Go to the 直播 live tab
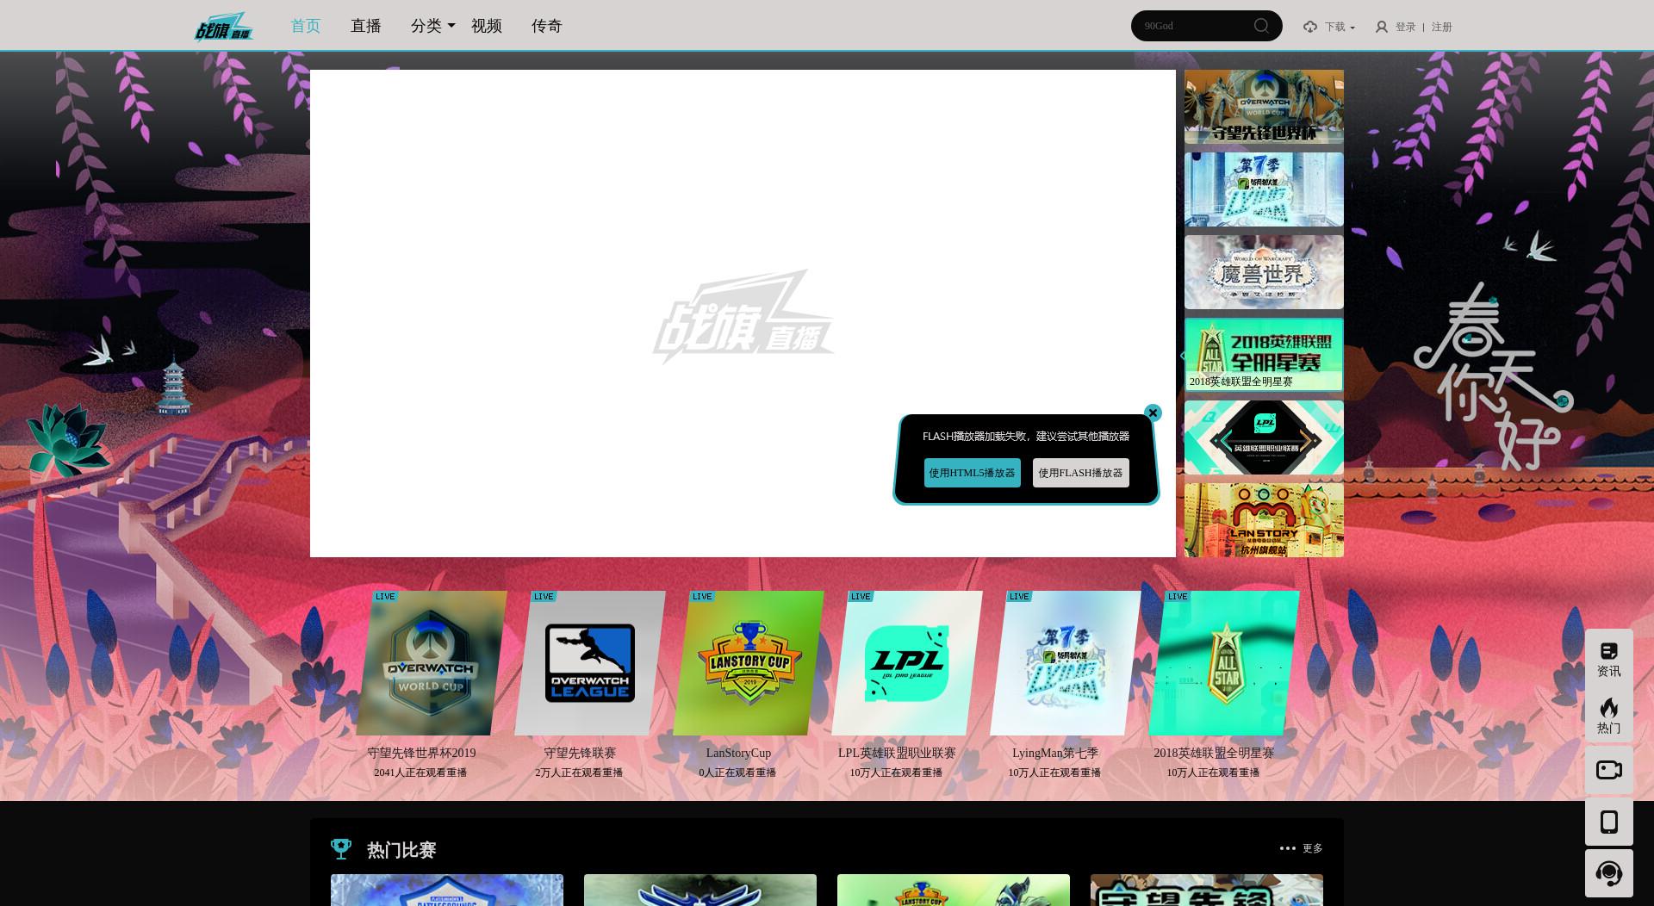 365,26
